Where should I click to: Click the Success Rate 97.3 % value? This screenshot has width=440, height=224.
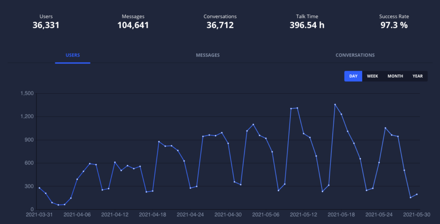pyautogui.click(x=394, y=25)
